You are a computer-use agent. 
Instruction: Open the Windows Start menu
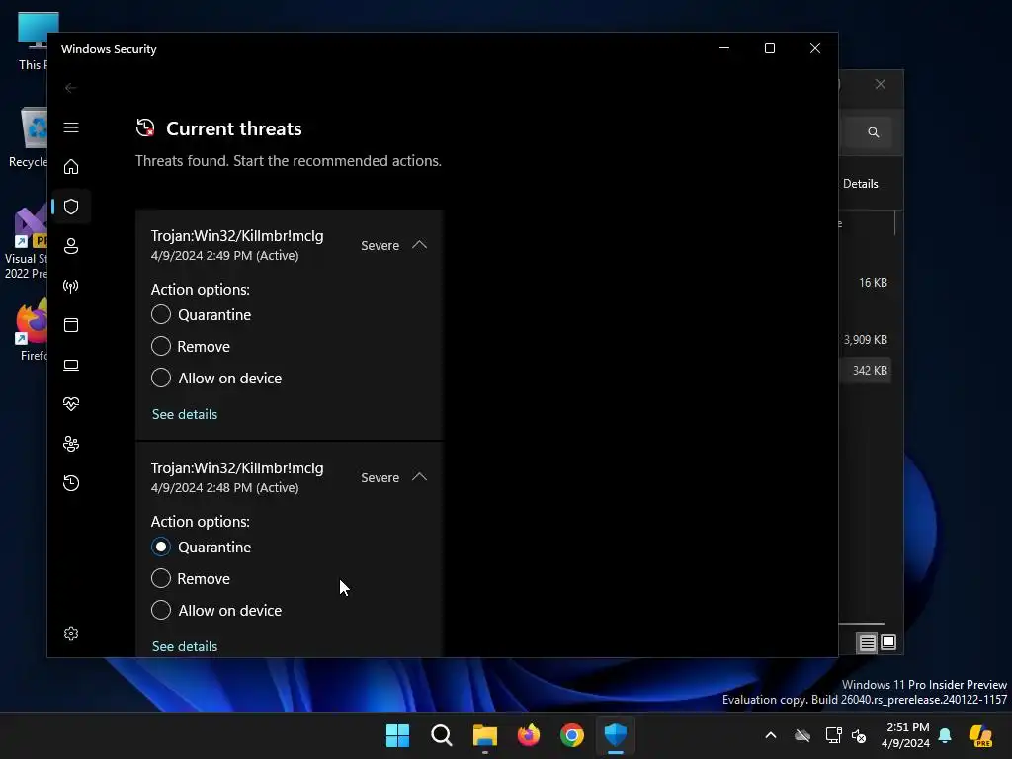[x=397, y=735]
